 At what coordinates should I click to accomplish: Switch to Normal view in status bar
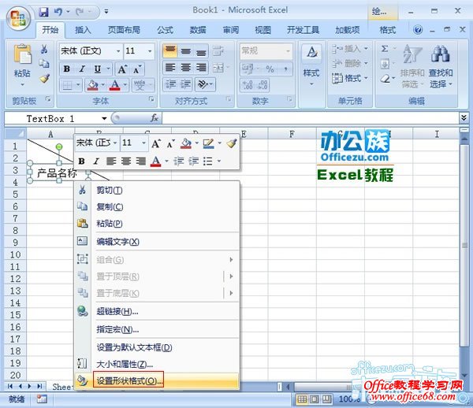tap(302, 399)
